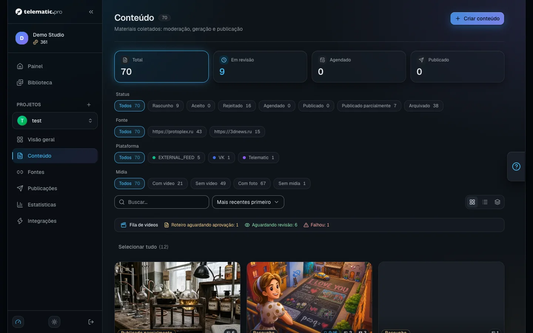This screenshot has height=333, width=533.
Task: Switch to grid view layout
Action: coord(472,202)
